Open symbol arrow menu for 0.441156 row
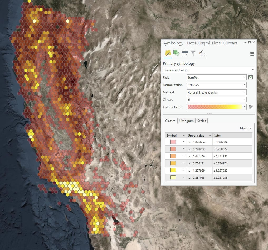 pos(184,156)
